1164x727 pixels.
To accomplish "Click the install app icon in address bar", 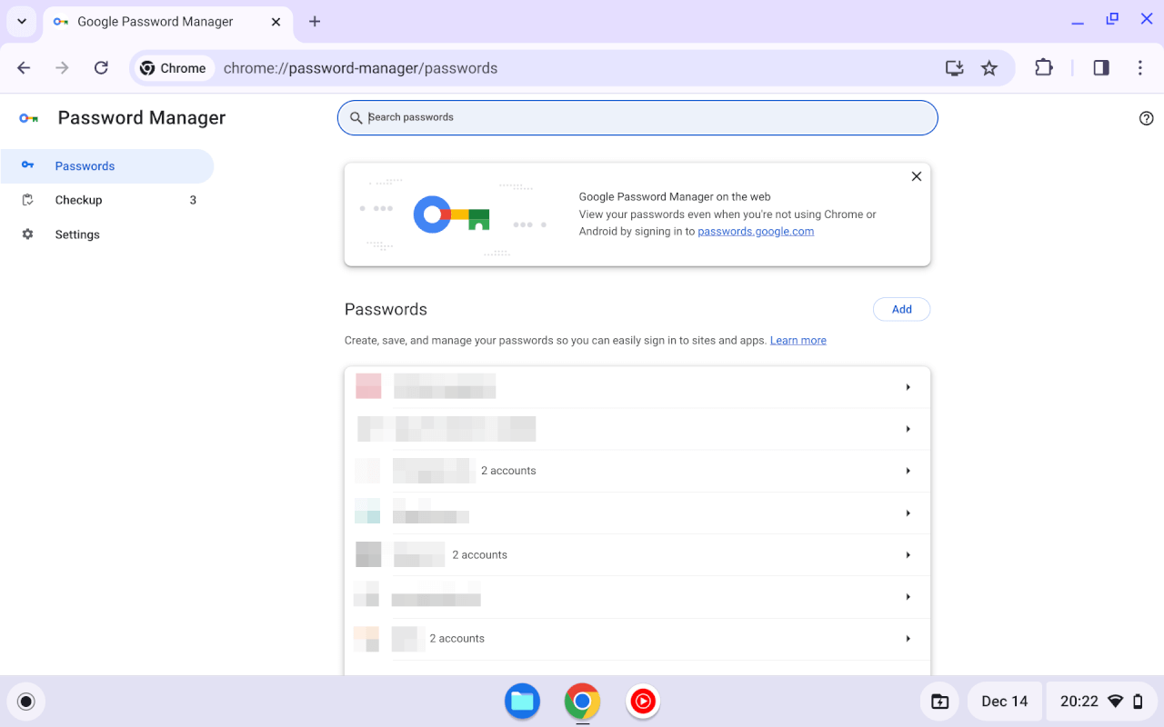I will pyautogui.click(x=954, y=68).
